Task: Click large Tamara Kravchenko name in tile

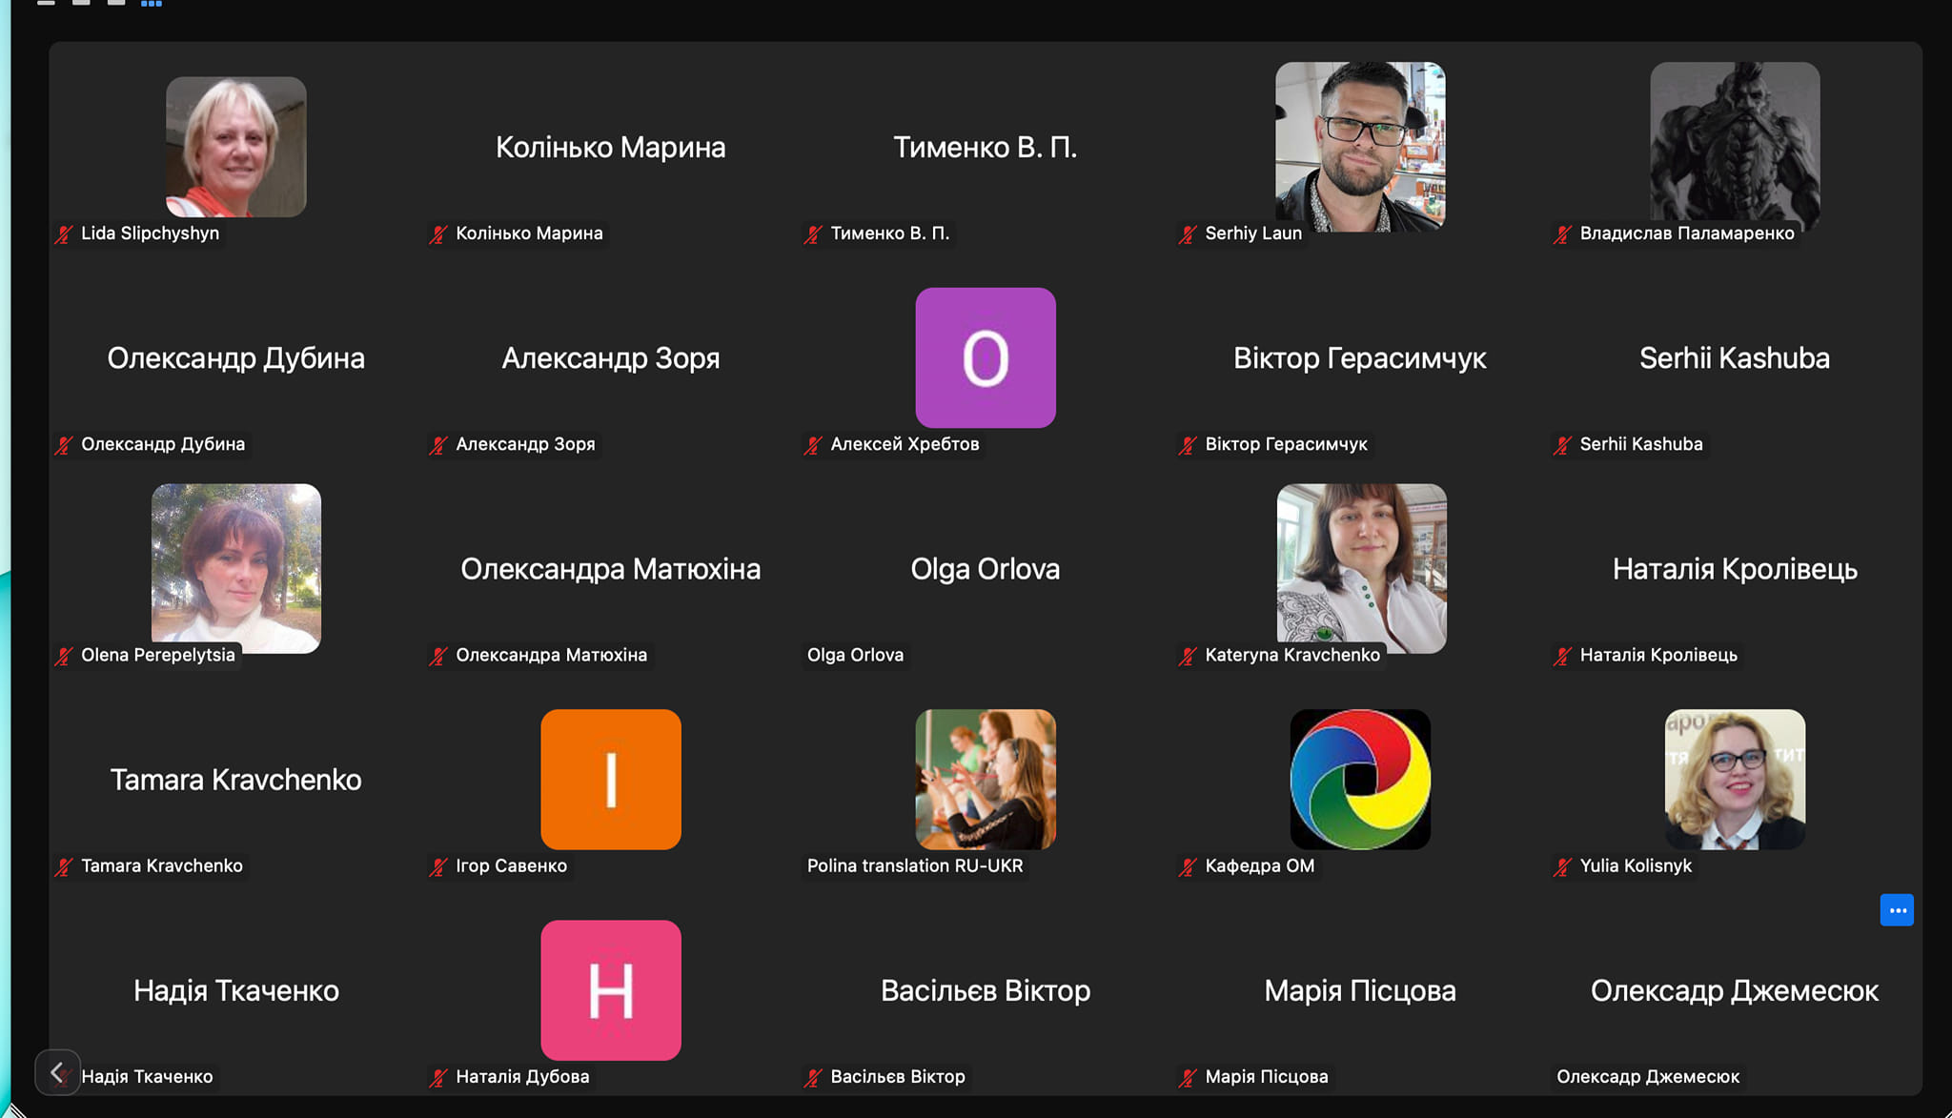Action: pyautogui.click(x=236, y=780)
